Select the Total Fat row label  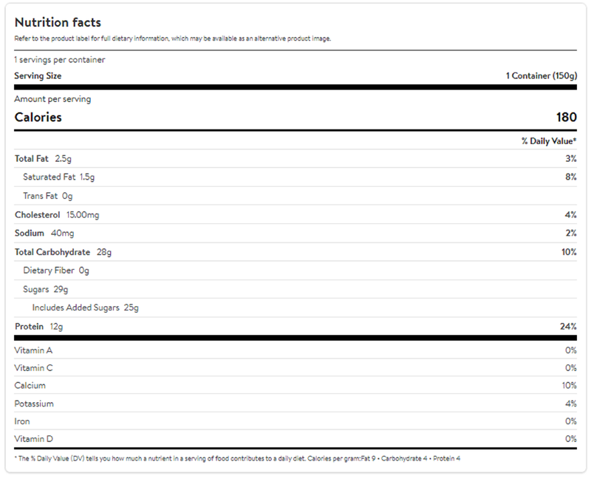coord(33,159)
